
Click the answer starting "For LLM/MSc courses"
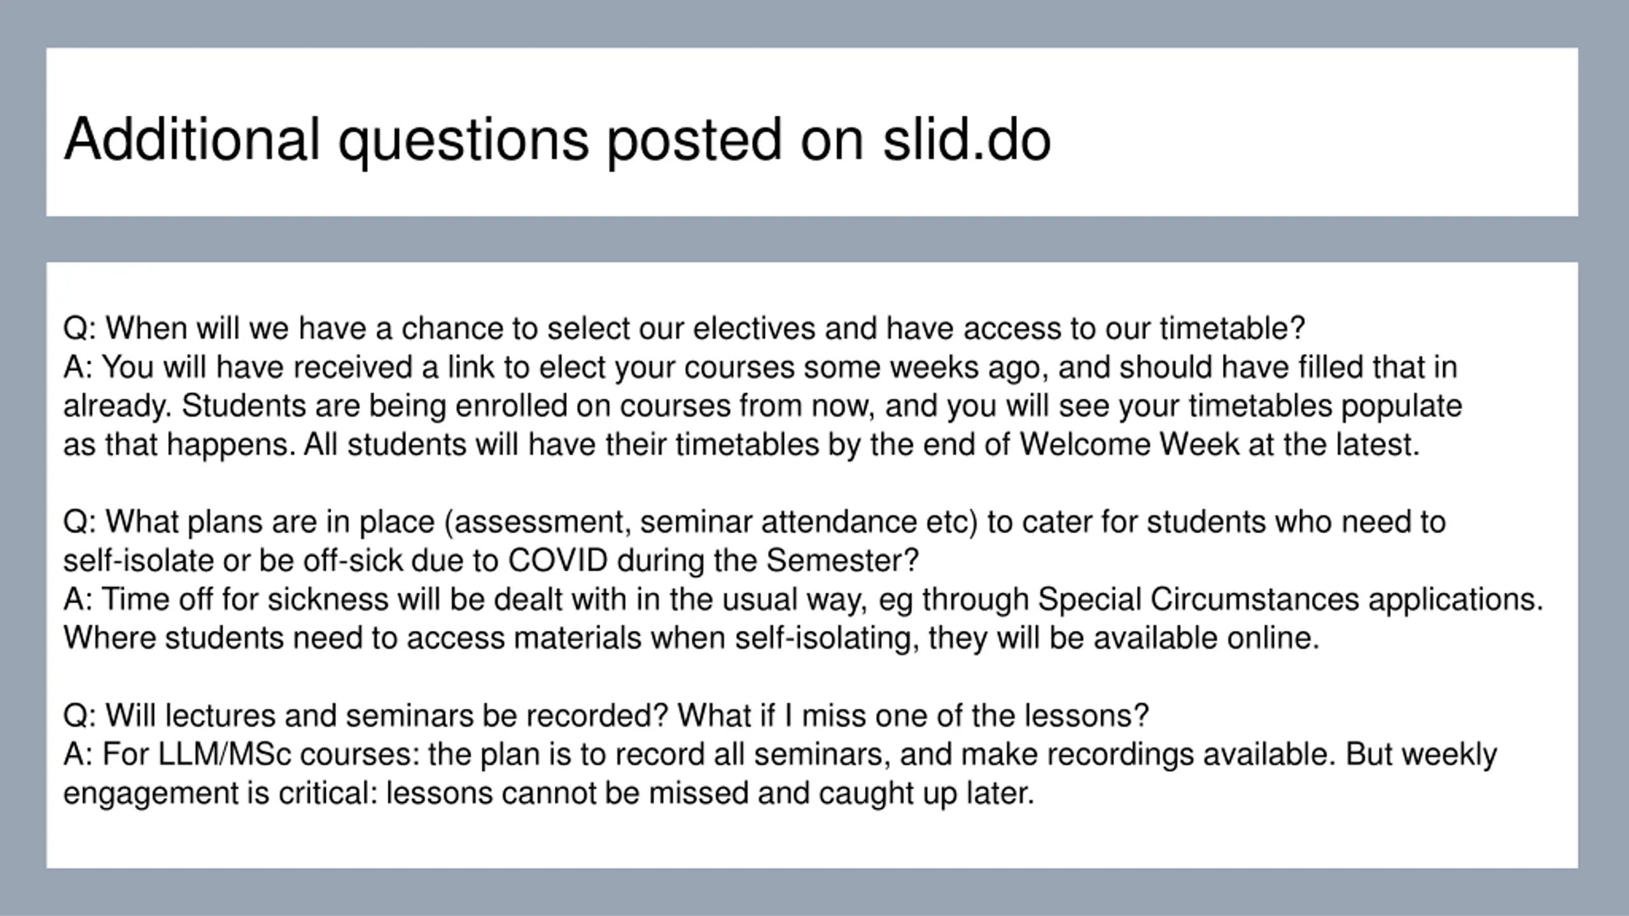pyautogui.click(x=780, y=755)
